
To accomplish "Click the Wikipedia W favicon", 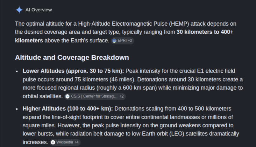I will 53,143.
